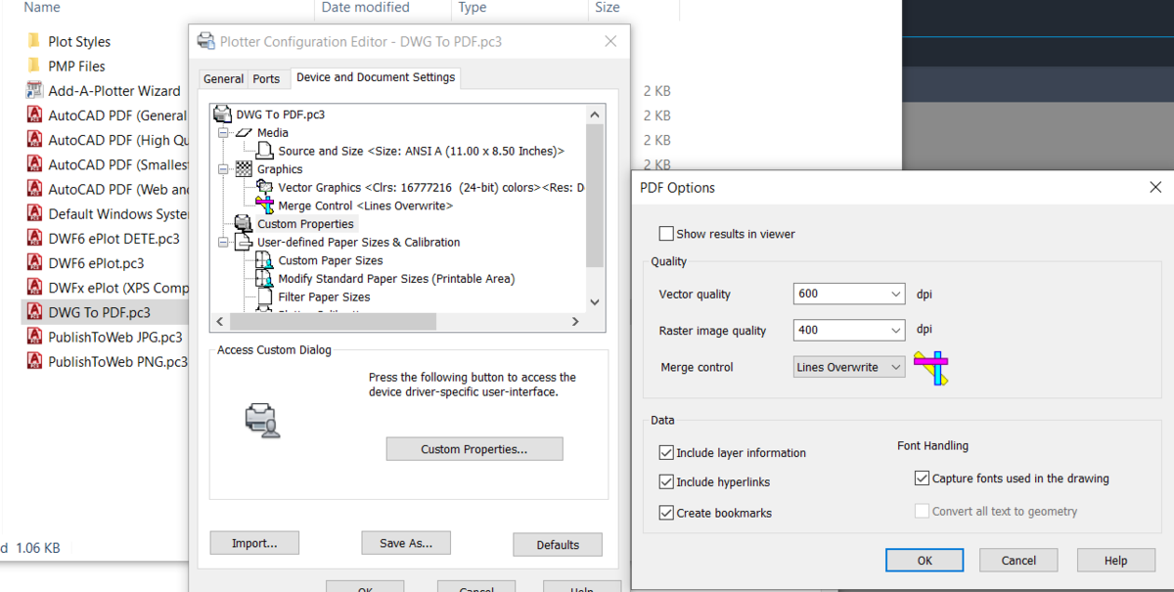Click the Source and Size page icon

click(264, 151)
